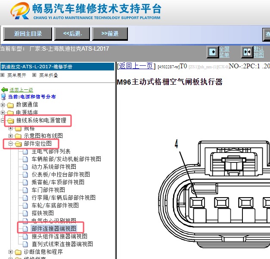The image size is (270, 259).
Task: Open the 仪表板/中控台部件视图 page
Action: click(x=61, y=174)
